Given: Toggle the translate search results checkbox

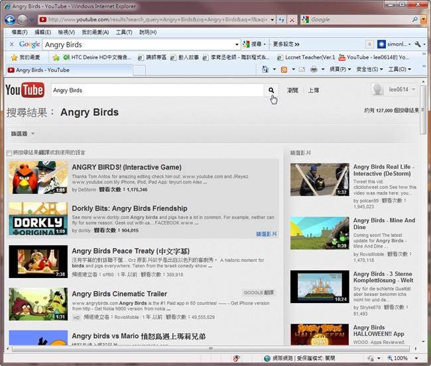Looking at the screenshot, I should 9,153.
